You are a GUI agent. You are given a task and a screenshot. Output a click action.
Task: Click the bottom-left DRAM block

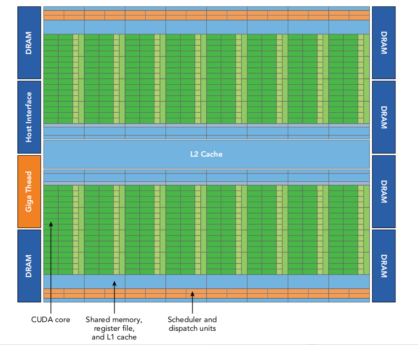(x=29, y=266)
